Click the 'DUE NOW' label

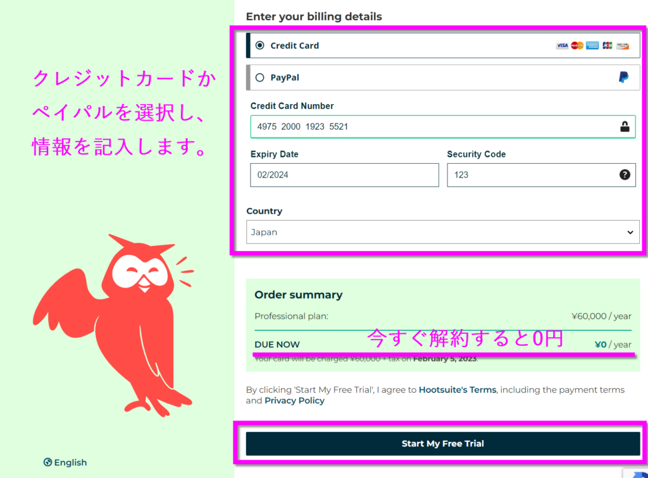[x=277, y=345]
